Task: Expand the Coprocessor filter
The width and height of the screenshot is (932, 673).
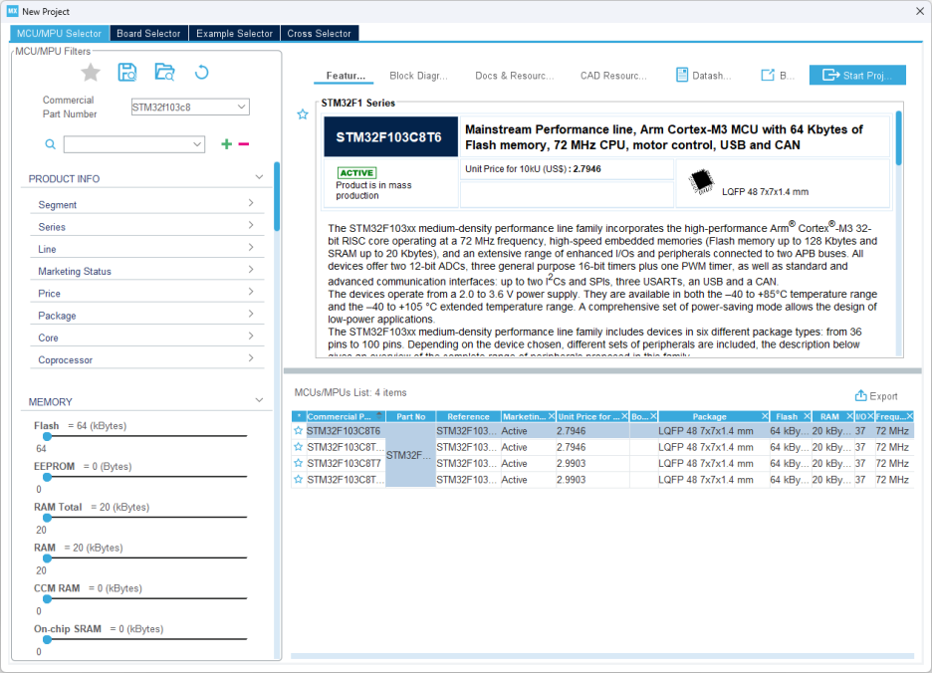Action: (251, 357)
